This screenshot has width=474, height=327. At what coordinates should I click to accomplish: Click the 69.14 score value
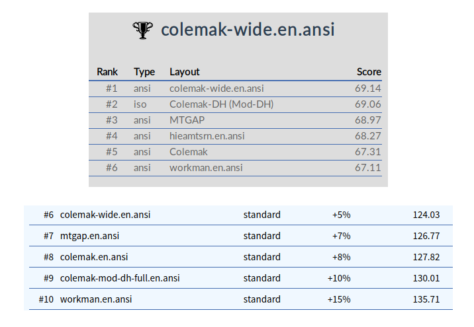(x=367, y=89)
